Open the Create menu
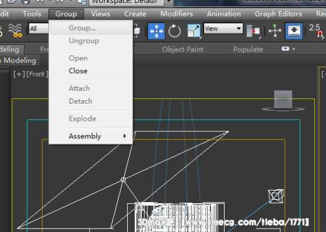The width and height of the screenshot is (326, 232). pos(135,14)
